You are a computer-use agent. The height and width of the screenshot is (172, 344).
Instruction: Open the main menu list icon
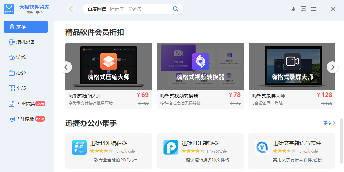pyautogui.click(x=313, y=9)
